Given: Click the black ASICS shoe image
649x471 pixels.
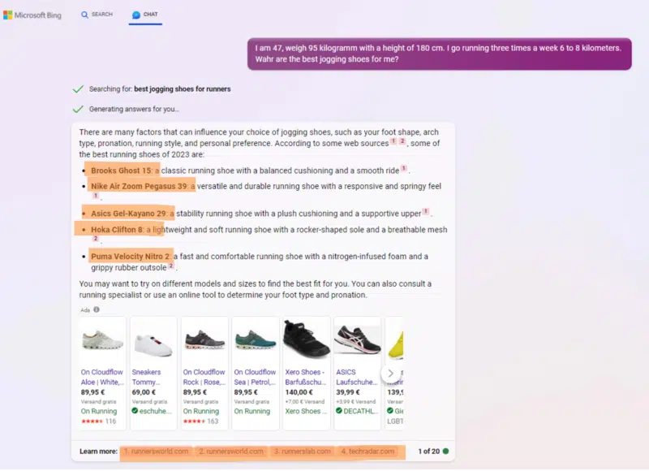Looking at the screenshot, I should point(357,339).
